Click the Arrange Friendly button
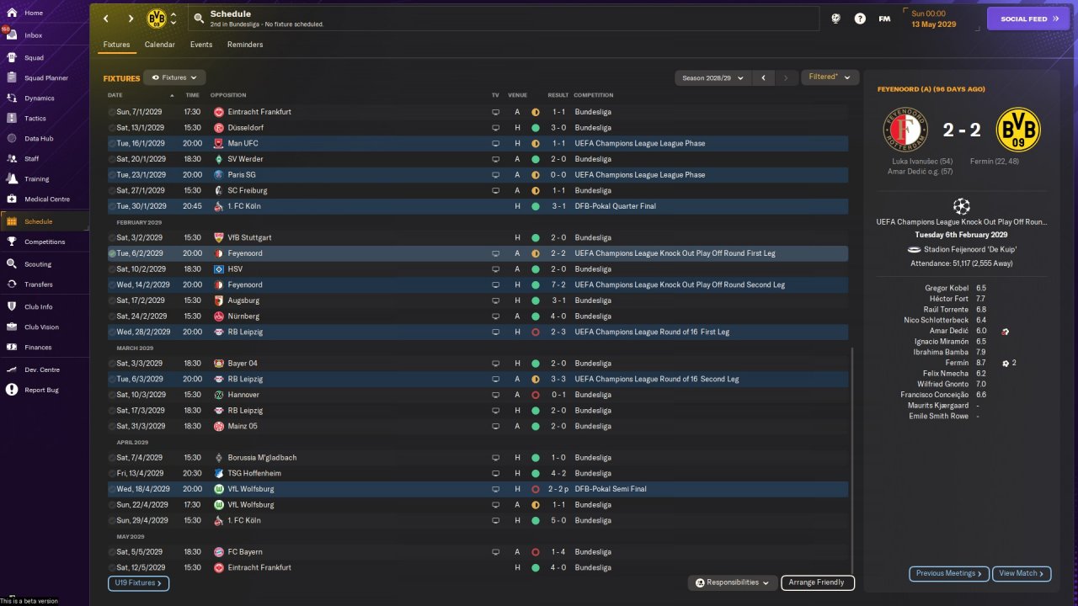 click(818, 582)
